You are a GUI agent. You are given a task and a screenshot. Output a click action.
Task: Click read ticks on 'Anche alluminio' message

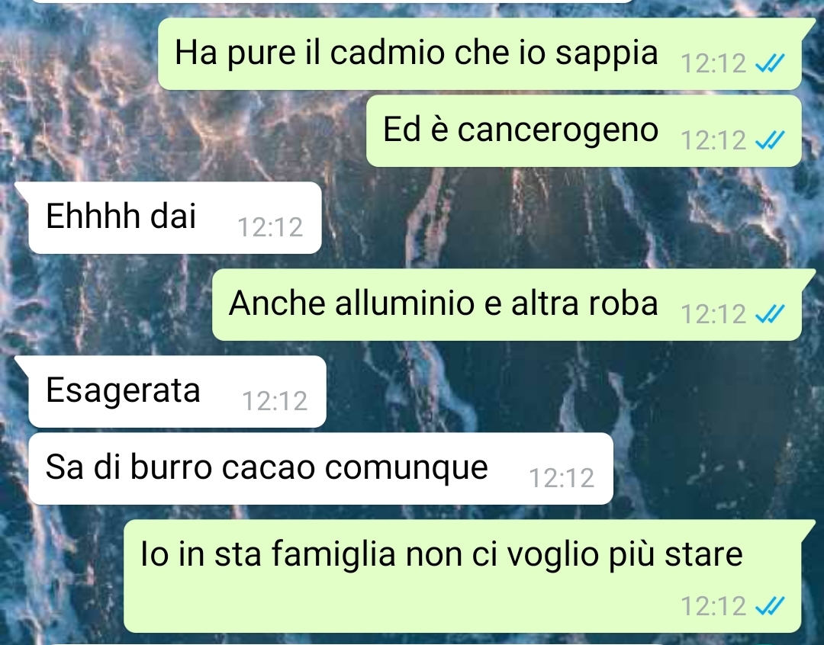coord(769,314)
